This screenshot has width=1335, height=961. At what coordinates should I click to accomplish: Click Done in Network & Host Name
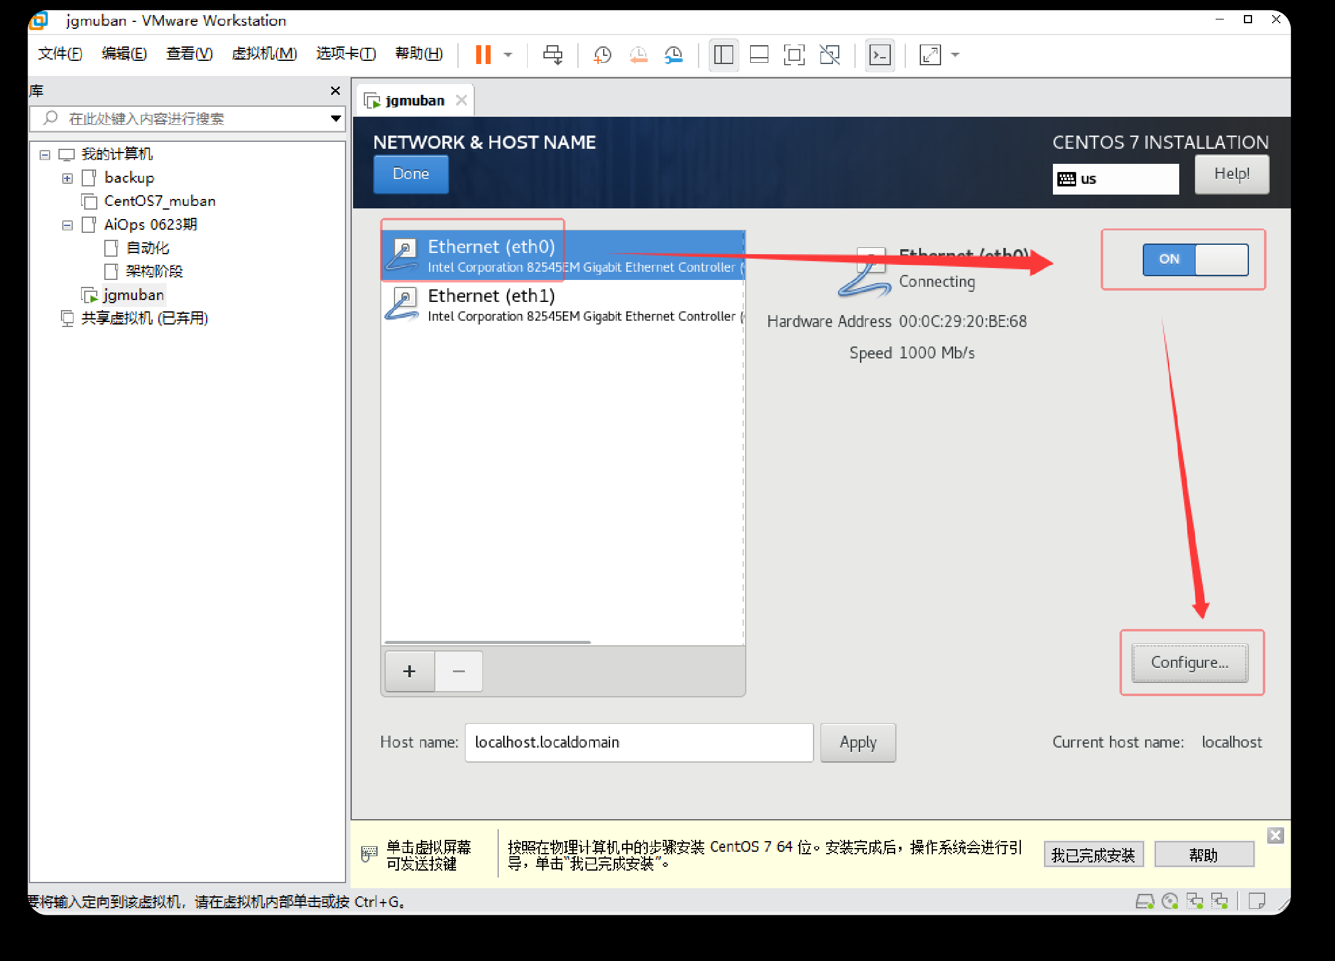(x=411, y=174)
